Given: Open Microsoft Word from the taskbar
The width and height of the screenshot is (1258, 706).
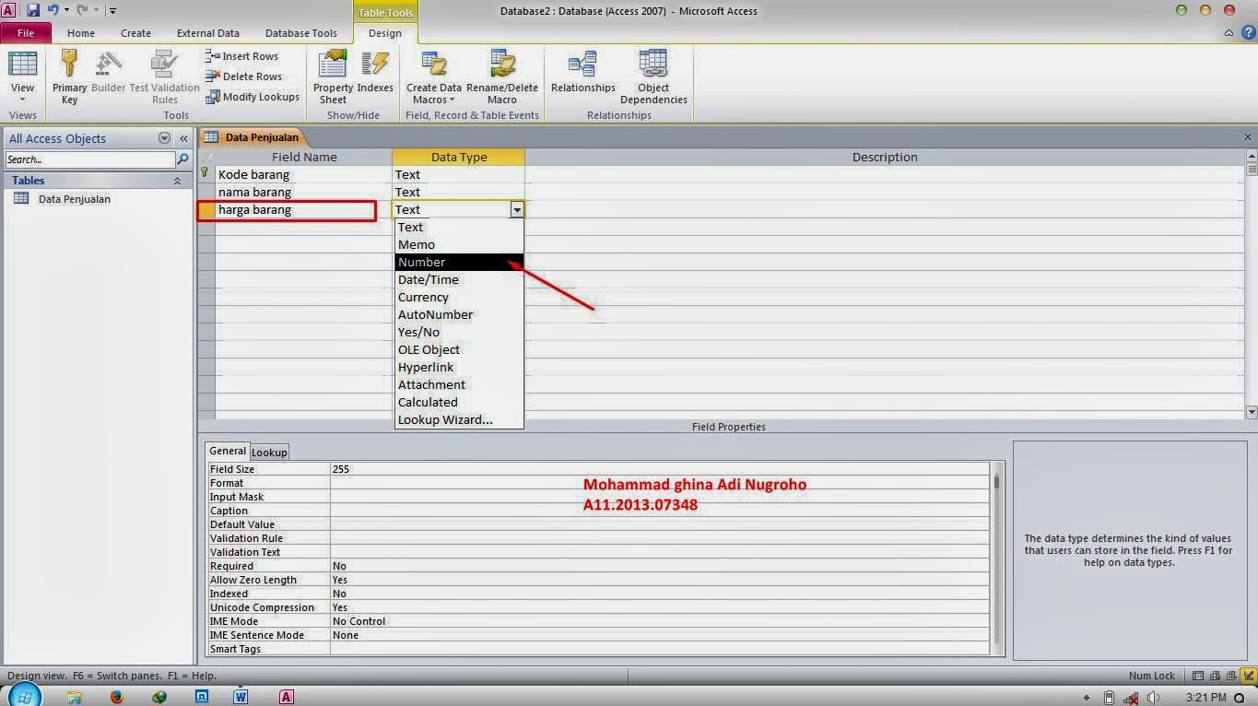Looking at the screenshot, I should pyautogui.click(x=241, y=697).
